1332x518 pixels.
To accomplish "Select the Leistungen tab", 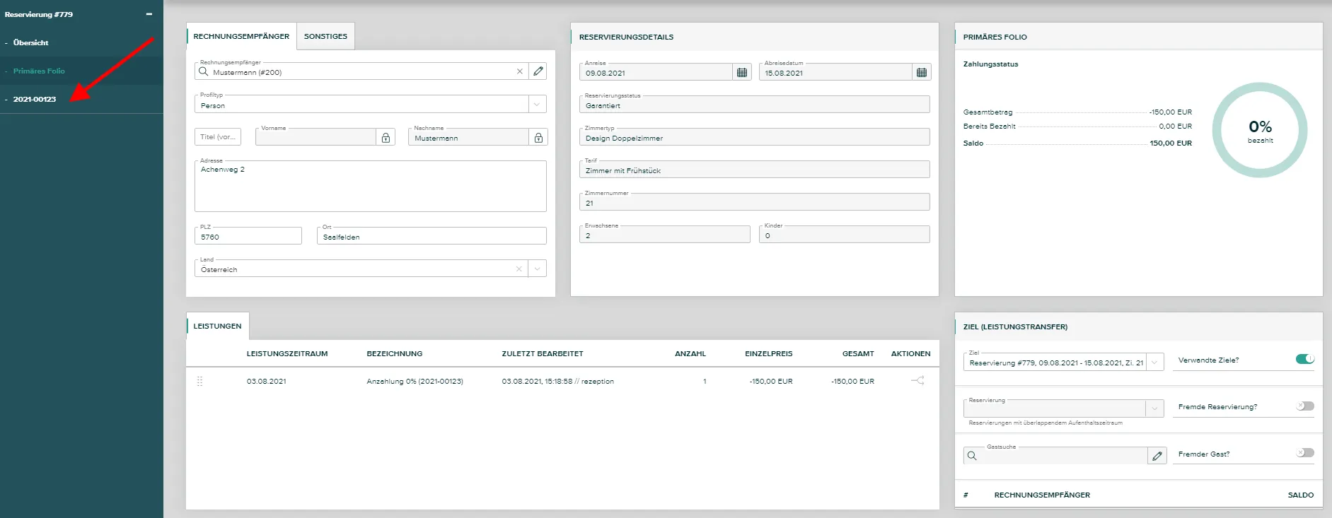I will coord(217,326).
